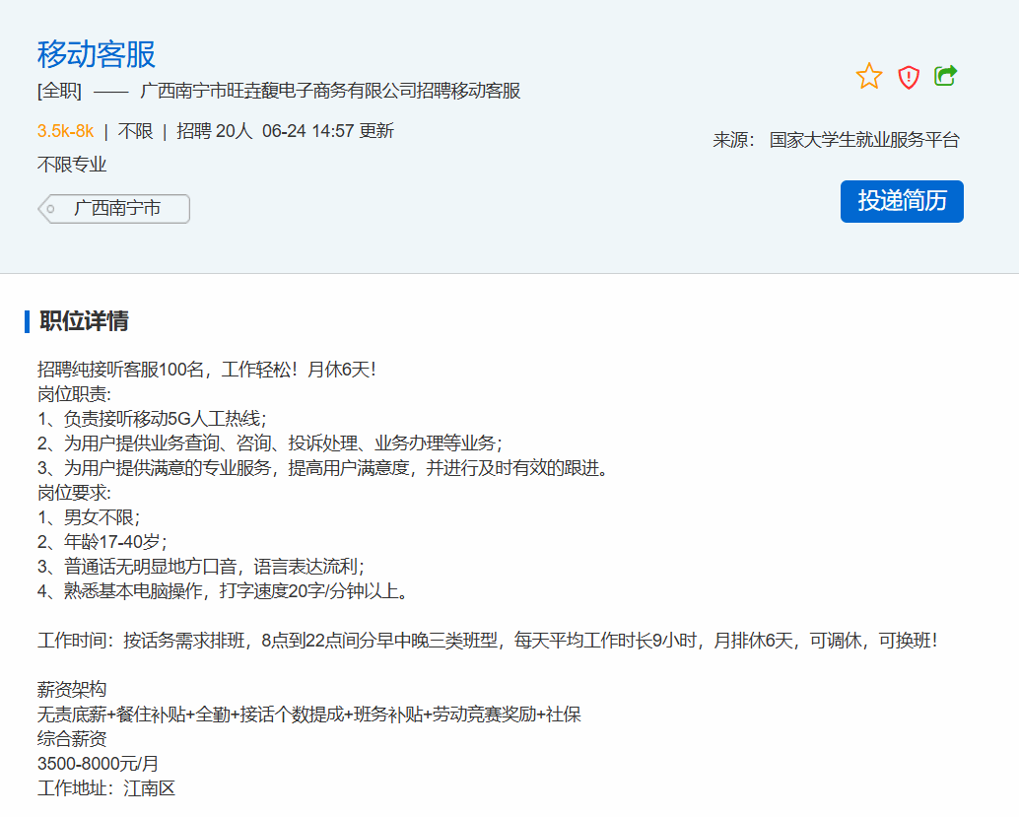Report this posting via red shield icon
Viewport: 1019px width, 817px height.
click(x=908, y=77)
